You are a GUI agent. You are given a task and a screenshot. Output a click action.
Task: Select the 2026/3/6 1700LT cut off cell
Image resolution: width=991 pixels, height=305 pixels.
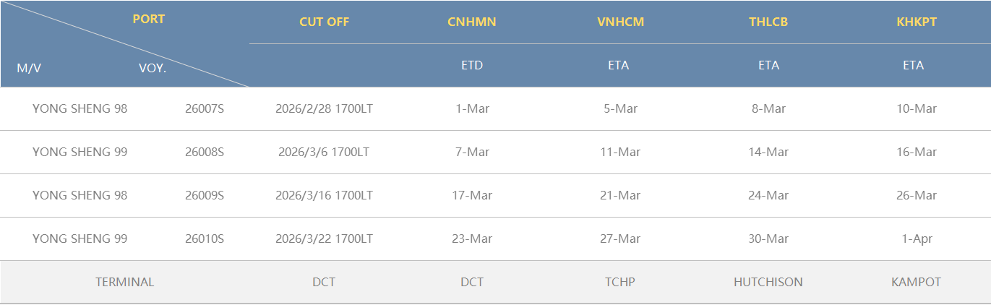coord(324,152)
